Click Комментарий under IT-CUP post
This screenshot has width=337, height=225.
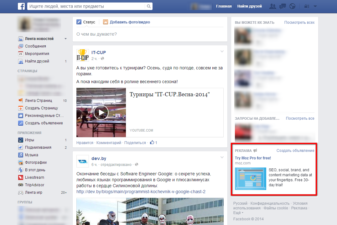point(109,143)
